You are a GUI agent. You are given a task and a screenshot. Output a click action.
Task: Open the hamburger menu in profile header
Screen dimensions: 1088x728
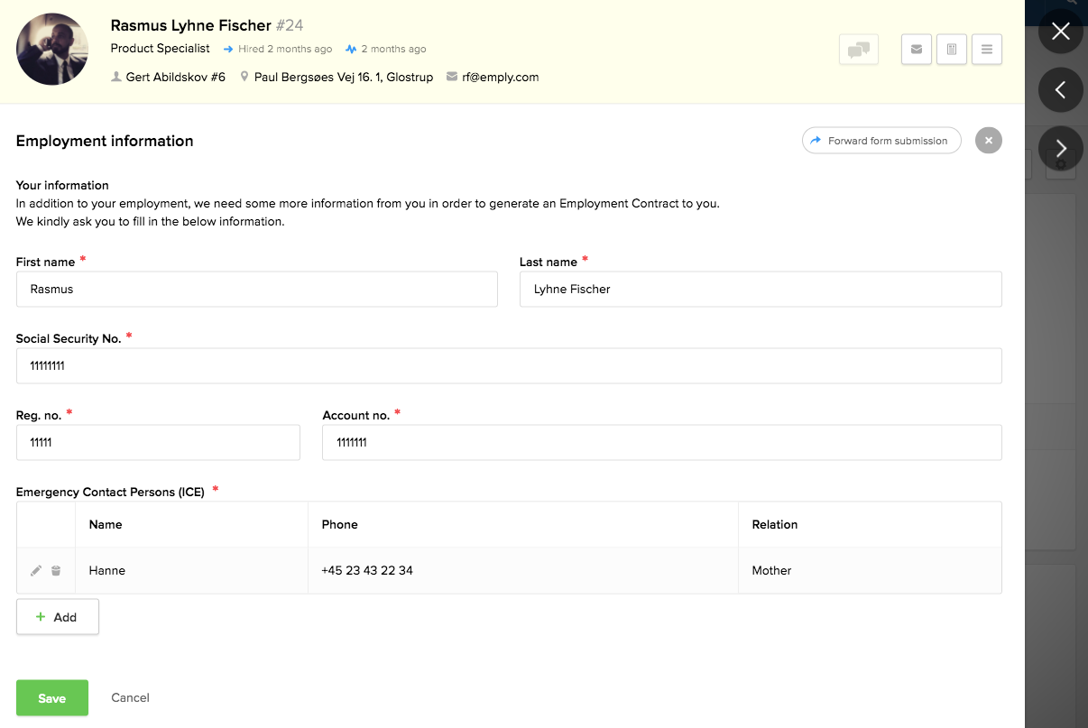pyautogui.click(x=986, y=50)
